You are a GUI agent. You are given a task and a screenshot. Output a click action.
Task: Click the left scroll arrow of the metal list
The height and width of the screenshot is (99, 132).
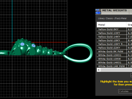tap(99, 70)
